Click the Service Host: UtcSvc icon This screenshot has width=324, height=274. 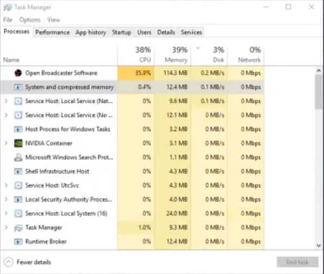[18, 185]
